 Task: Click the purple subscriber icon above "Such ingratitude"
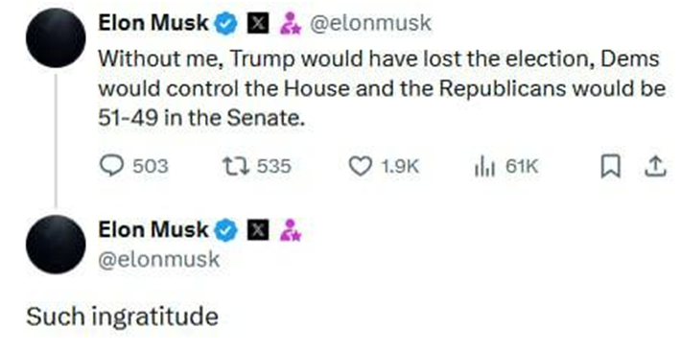point(290,230)
